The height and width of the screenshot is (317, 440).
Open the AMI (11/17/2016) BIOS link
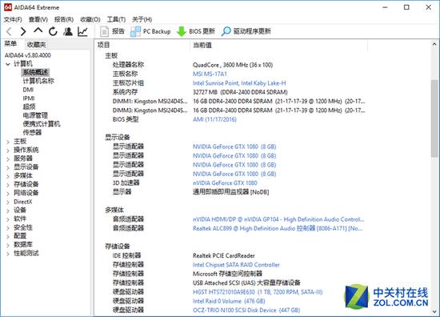coord(214,119)
